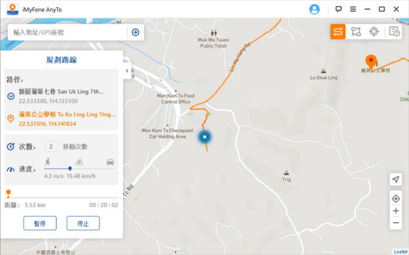The width and height of the screenshot is (409, 255).
Task: Select the two-spot route mode icon
Action: (338, 32)
